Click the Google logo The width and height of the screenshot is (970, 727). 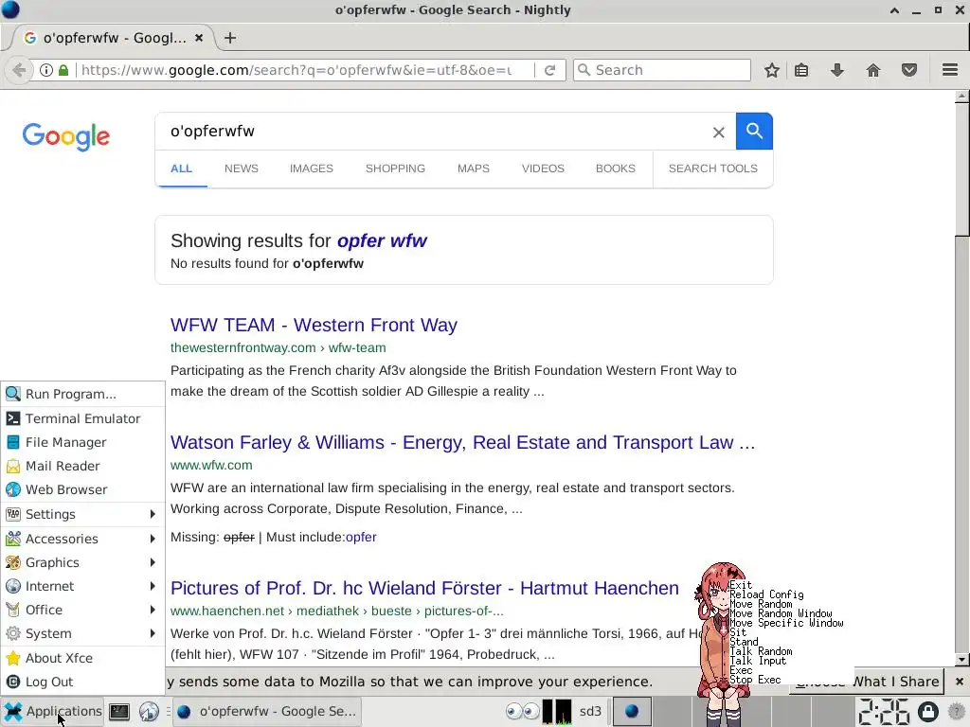tap(66, 136)
